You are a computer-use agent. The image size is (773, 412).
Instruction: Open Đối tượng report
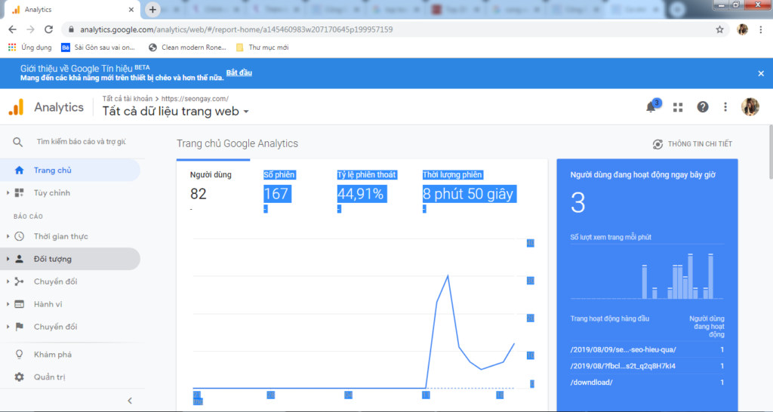(x=53, y=259)
